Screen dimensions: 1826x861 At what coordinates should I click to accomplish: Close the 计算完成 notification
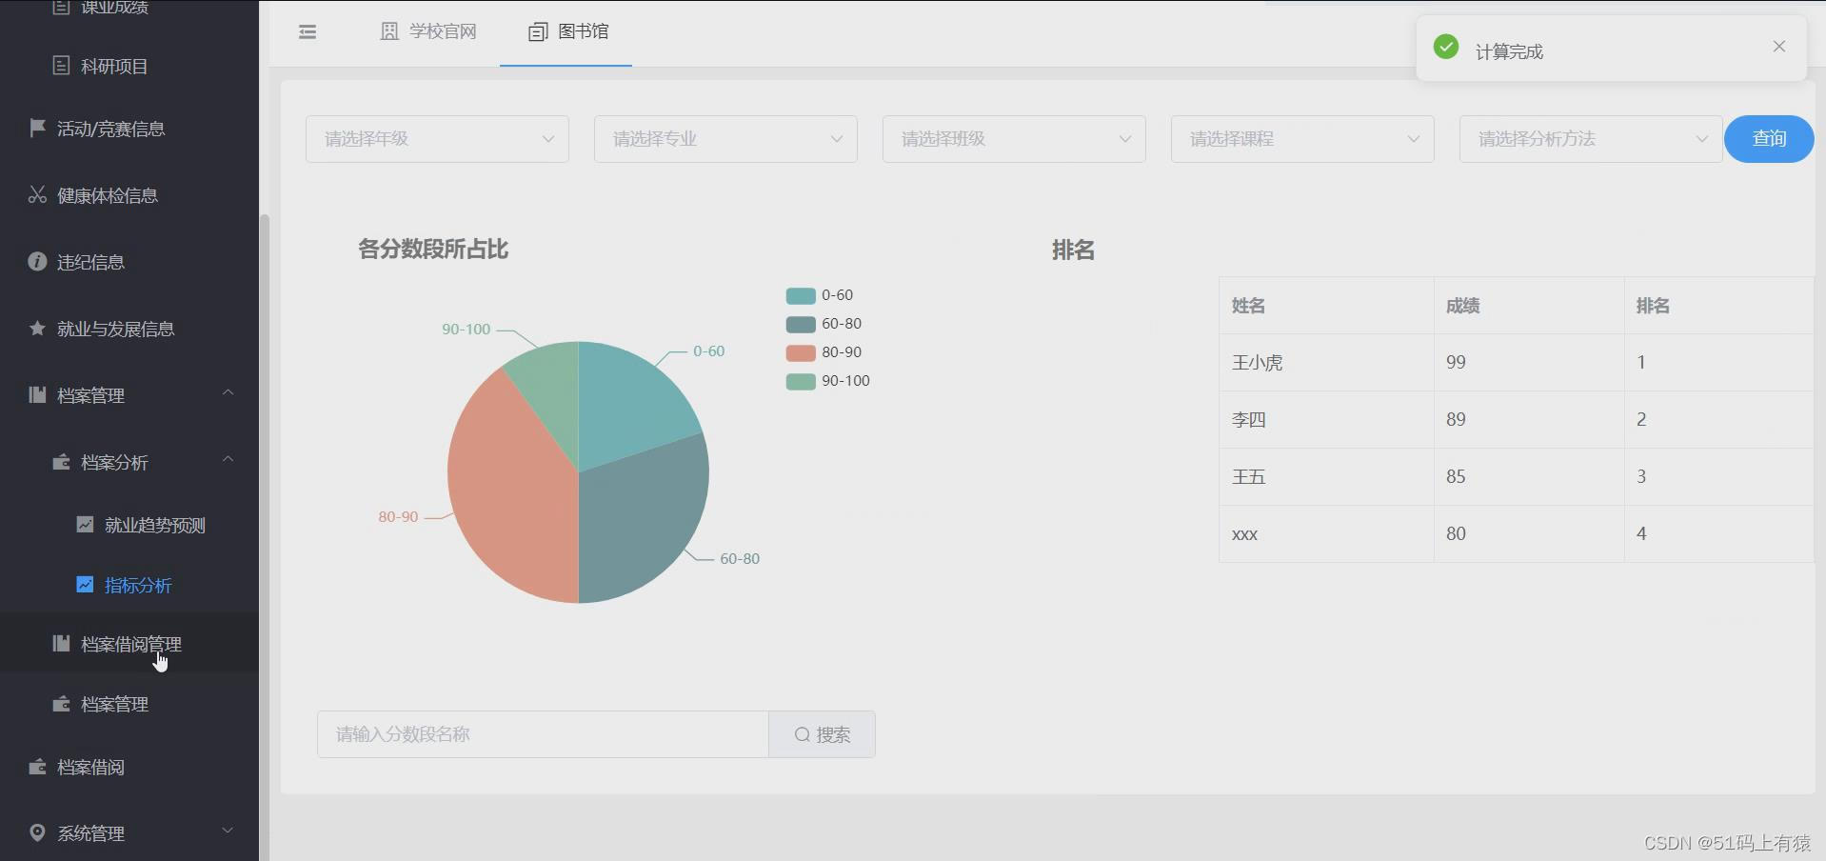[x=1779, y=47]
